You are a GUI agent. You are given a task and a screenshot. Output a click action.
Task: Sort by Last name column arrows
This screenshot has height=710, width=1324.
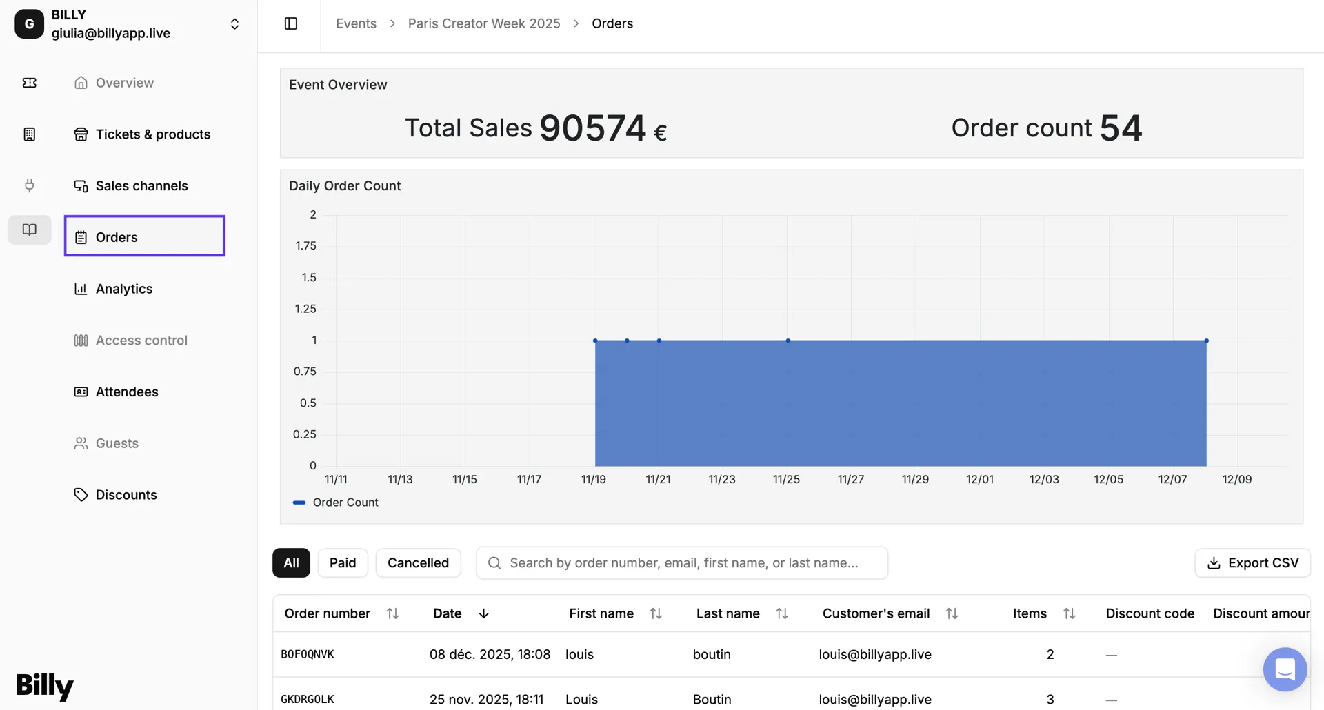pyautogui.click(x=782, y=613)
